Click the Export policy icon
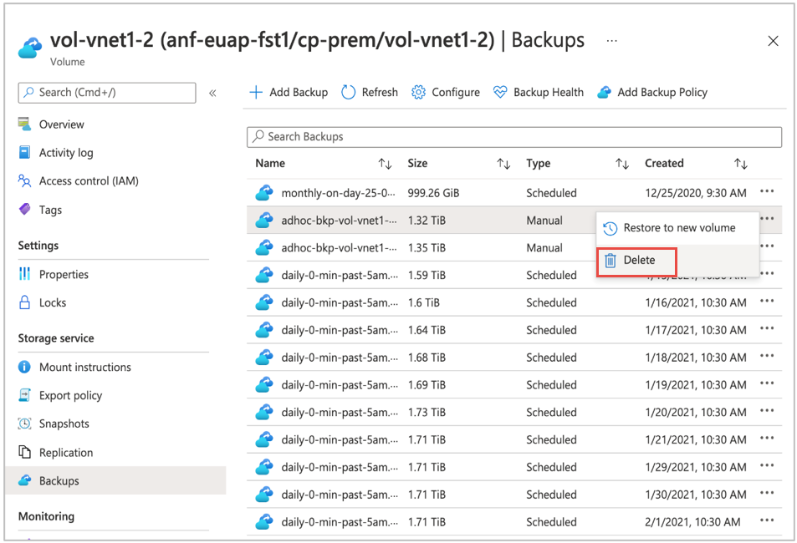Image resolution: width=797 pixels, height=543 pixels. click(x=25, y=395)
